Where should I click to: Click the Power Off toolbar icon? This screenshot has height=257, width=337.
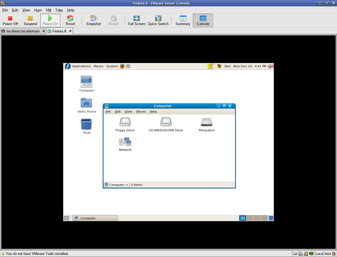point(10,20)
